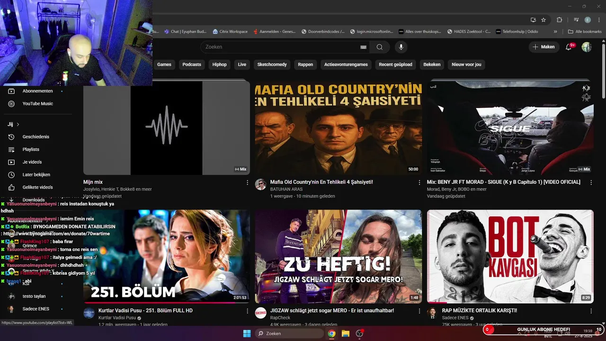This screenshot has height=341, width=606.
Task: Open the Chrome profile avatar E
Action: 588,20
